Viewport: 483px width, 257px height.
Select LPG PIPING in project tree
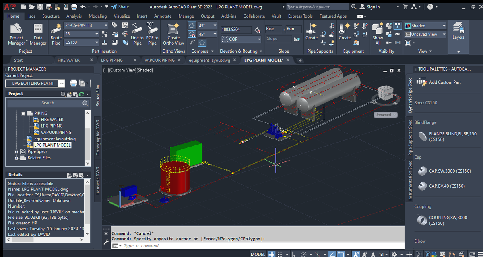[52, 126]
